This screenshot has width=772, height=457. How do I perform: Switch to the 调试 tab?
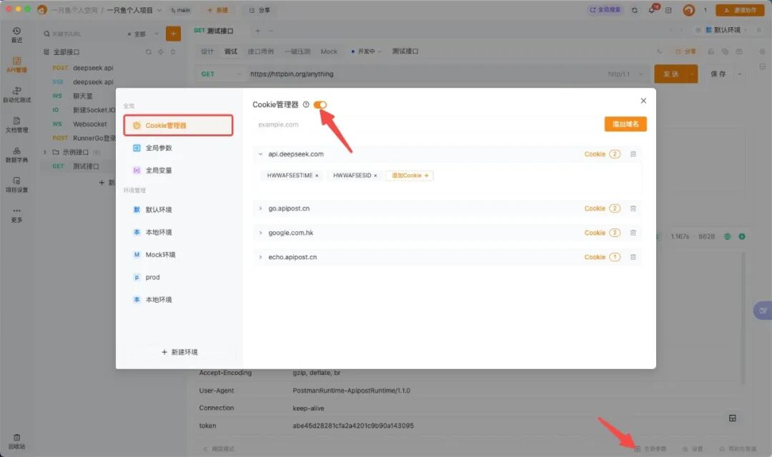230,51
